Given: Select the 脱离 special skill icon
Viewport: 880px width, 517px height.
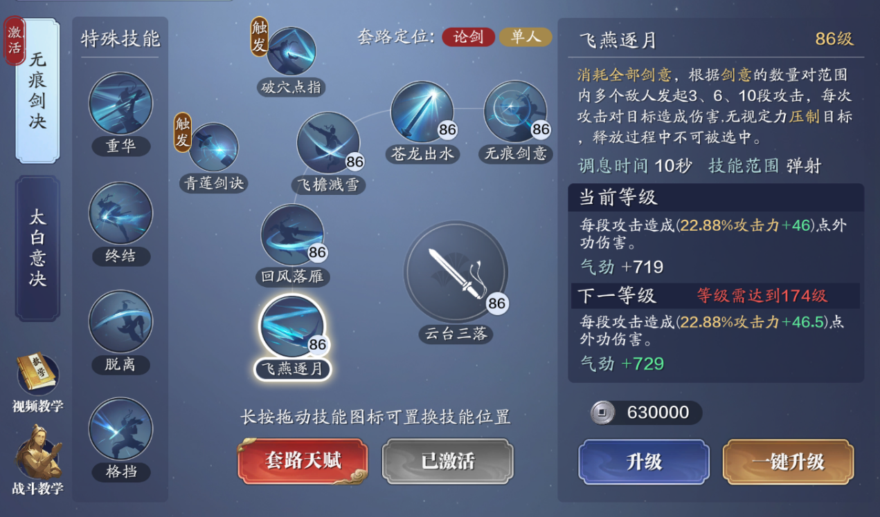Looking at the screenshot, I should pos(120,322).
